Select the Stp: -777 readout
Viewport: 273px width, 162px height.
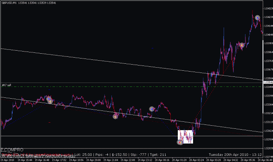click(x=138, y=155)
